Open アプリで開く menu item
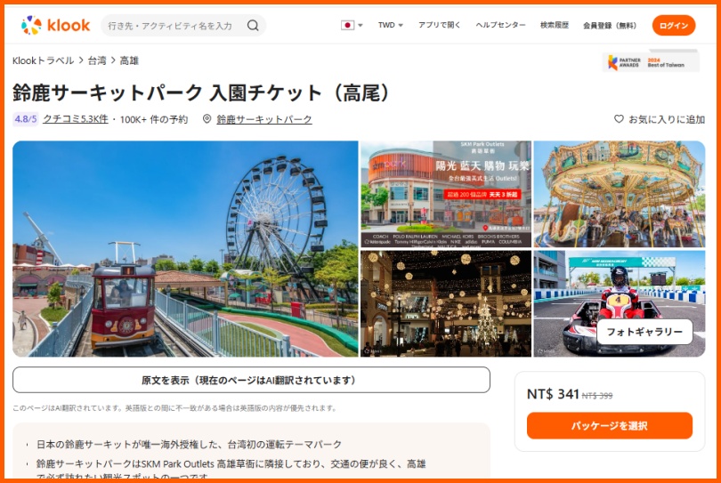Viewport: 721px width, 483px height. pos(439,25)
